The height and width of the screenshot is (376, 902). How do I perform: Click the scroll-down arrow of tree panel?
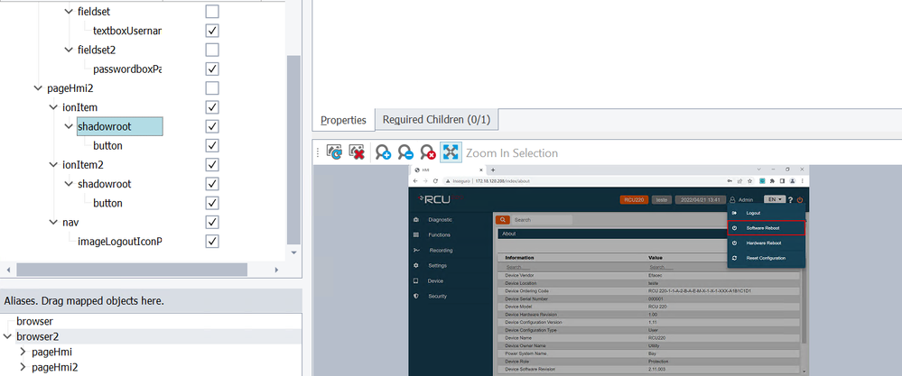(294, 252)
